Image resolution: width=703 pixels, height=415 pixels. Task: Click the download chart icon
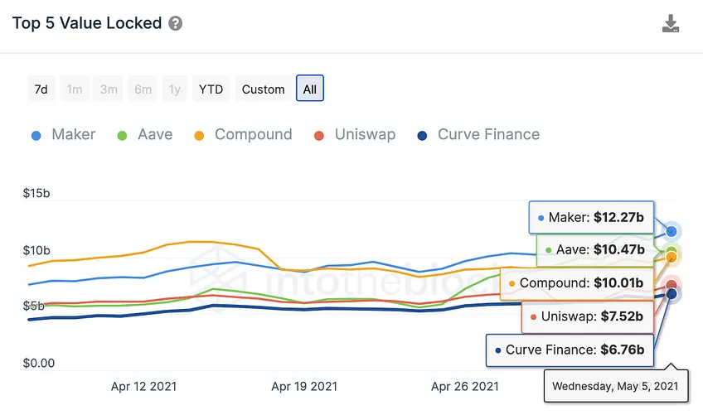click(671, 24)
